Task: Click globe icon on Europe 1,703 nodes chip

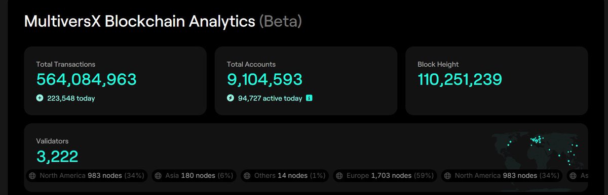Action: point(339,176)
